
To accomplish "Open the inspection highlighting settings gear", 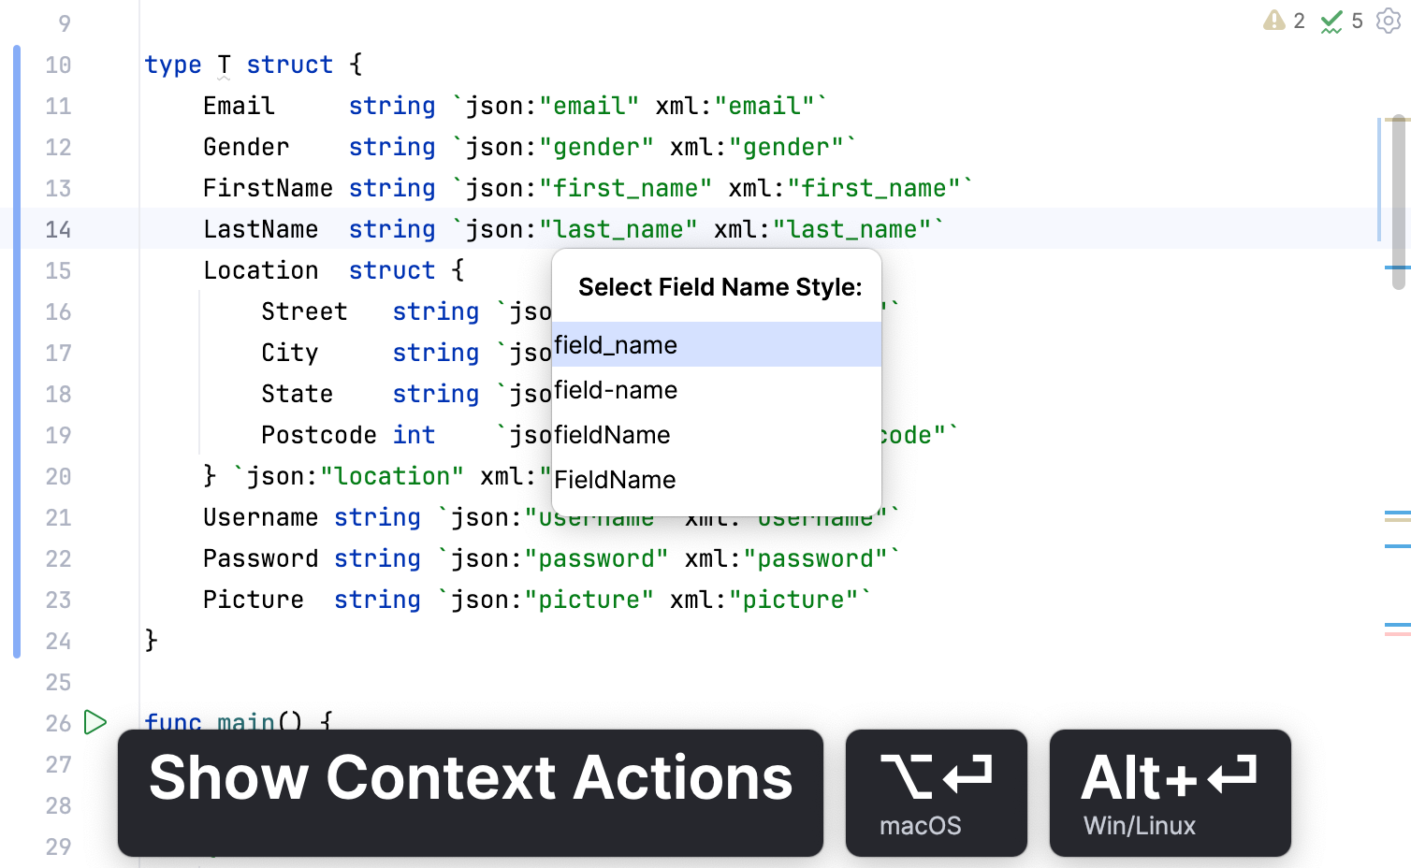I will point(1389,21).
